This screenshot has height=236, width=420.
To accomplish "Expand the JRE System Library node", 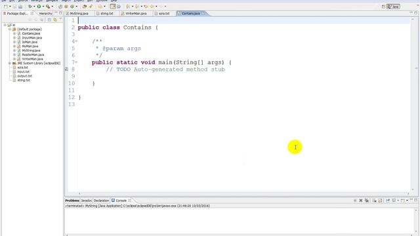I will click(x=10, y=63).
